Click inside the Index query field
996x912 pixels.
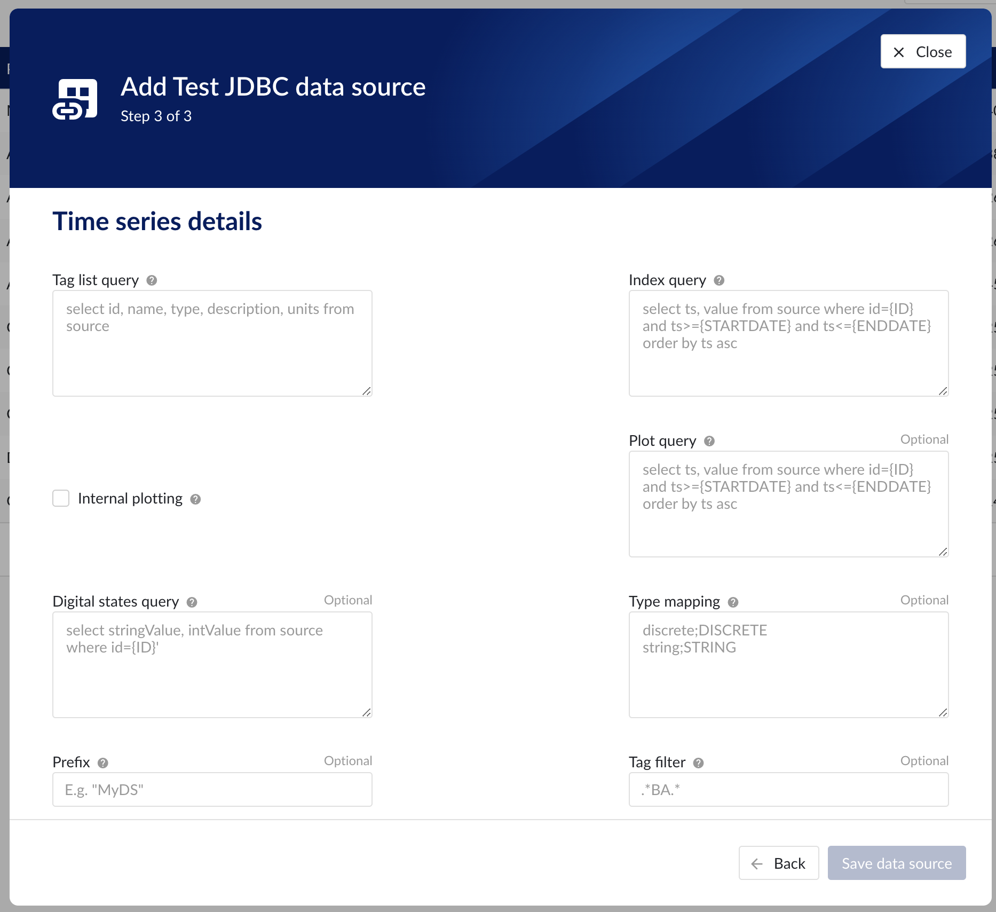[788, 342]
